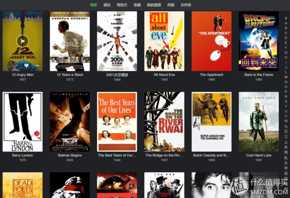Jump to letter L in the index
Viewport: 290px width, 198px height.
[286, 72]
